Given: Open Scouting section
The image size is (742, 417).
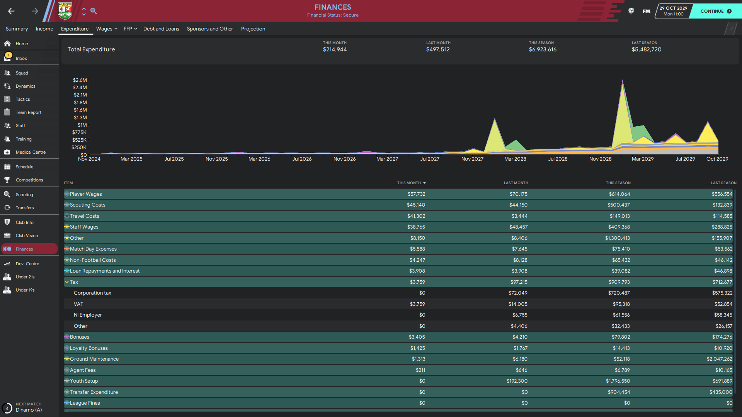Looking at the screenshot, I should [x=29, y=195].
